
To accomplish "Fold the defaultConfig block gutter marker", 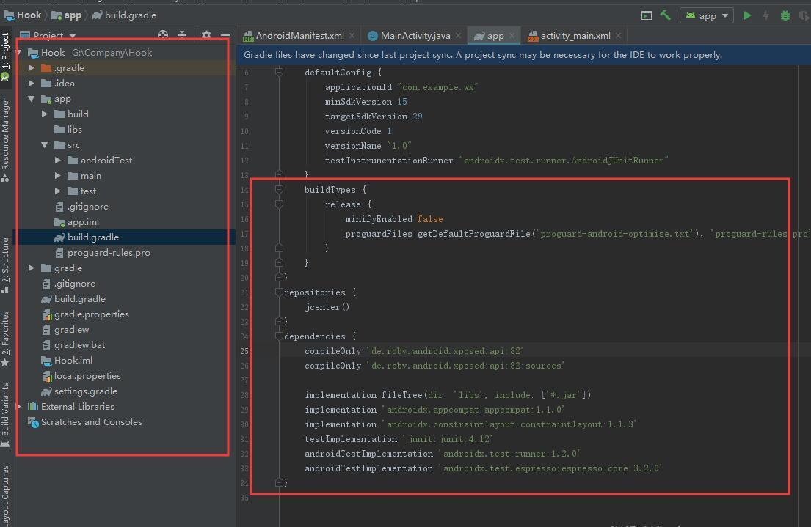I will click(x=280, y=73).
